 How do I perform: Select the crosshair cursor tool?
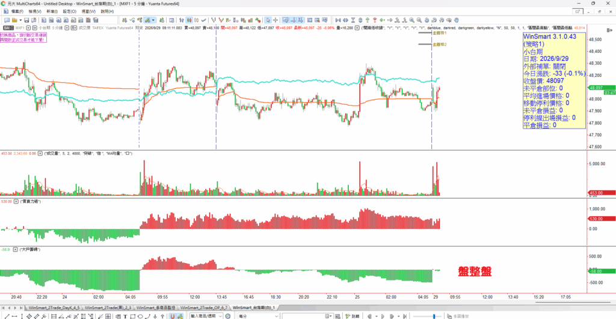coord(276,20)
